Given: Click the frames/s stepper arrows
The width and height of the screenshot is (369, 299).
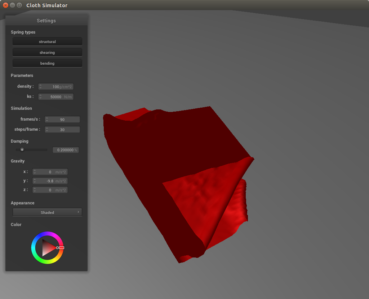Looking at the screenshot, I should (x=47, y=120).
